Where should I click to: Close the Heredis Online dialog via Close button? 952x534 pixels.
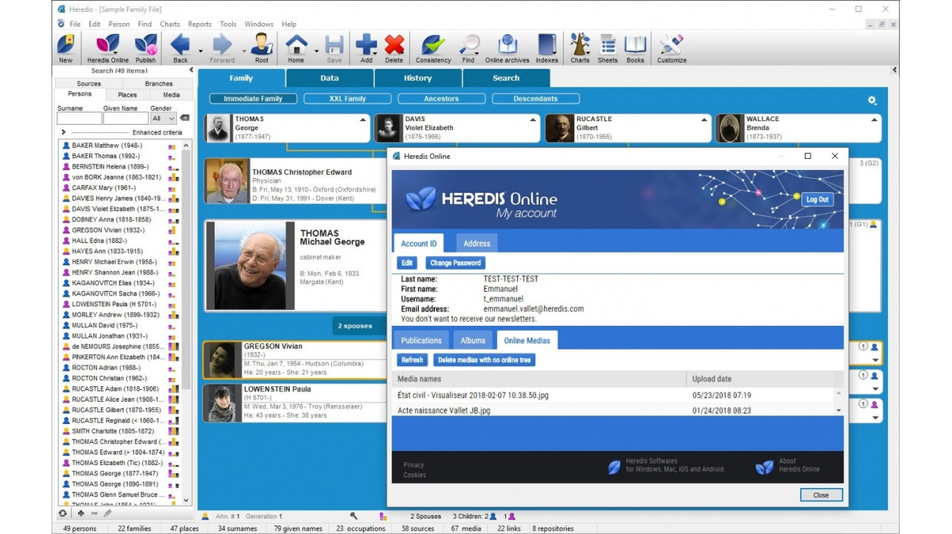[x=821, y=495]
